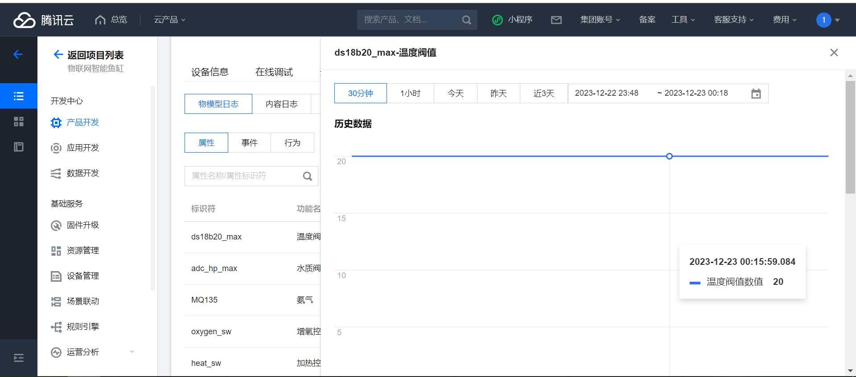The image size is (856, 377).
Task: Select the 30分钟 time range
Action: (360, 93)
